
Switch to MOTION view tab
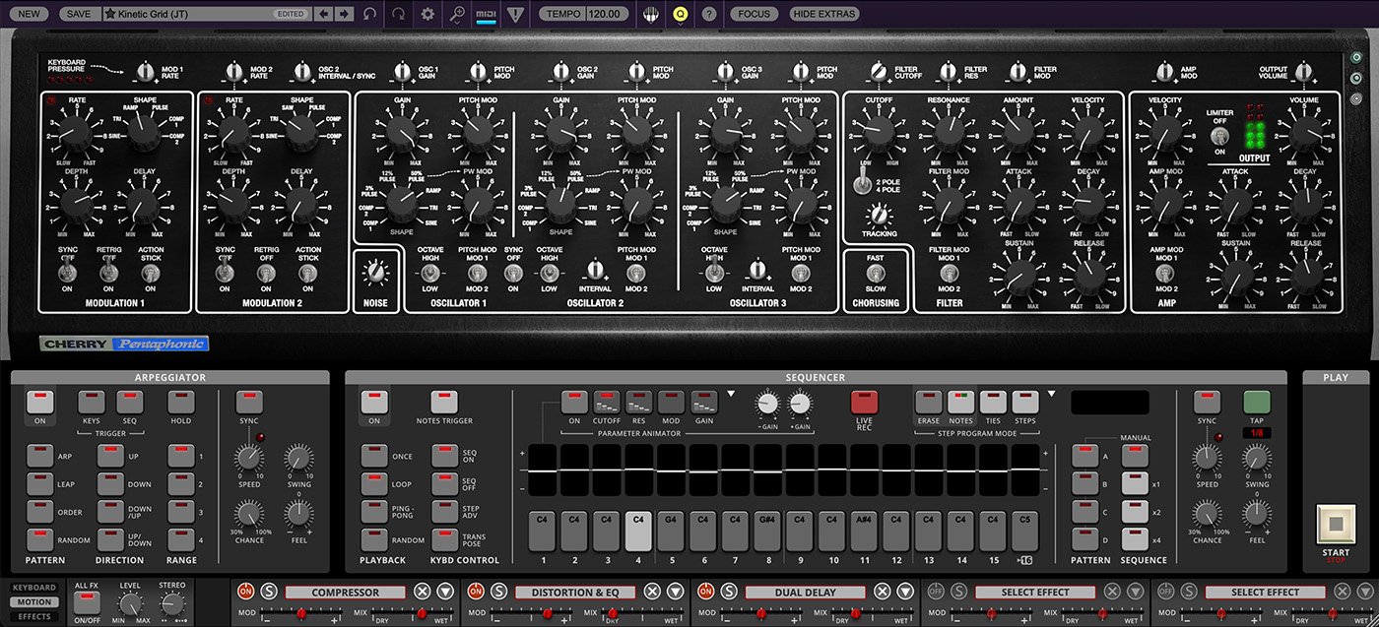click(36, 602)
